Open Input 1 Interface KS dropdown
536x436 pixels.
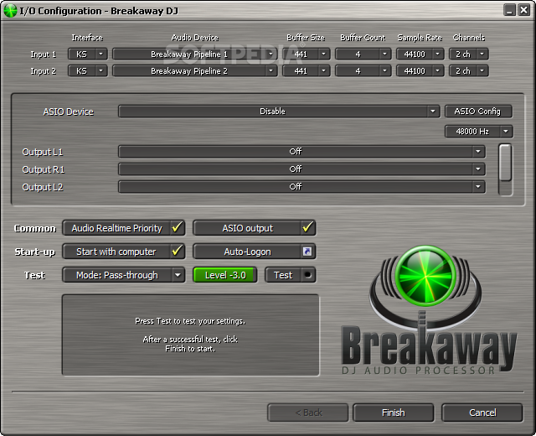pyautogui.click(x=88, y=54)
